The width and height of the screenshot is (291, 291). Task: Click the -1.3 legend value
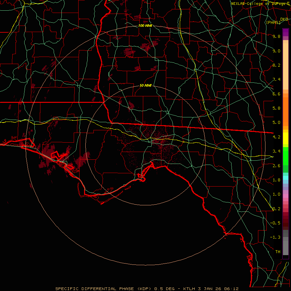pos(275,237)
